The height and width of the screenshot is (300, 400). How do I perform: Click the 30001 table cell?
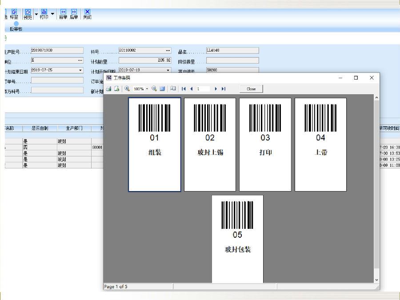point(97,147)
